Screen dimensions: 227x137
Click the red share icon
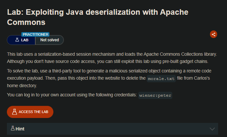pos(214,34)
